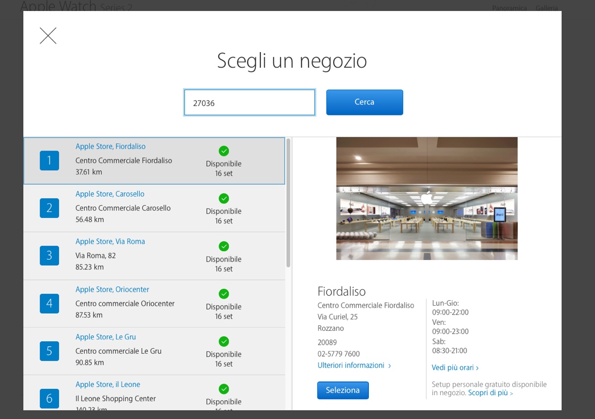Image resolution: width=595 pixels, height=419 pixels.
Task: Click the town name Rozzano
Action: [x=331, y=328]
